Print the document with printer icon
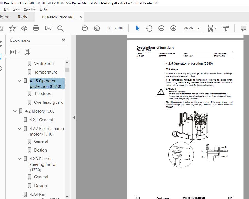The height and width of the screenshot is (199, 249). 36,28
